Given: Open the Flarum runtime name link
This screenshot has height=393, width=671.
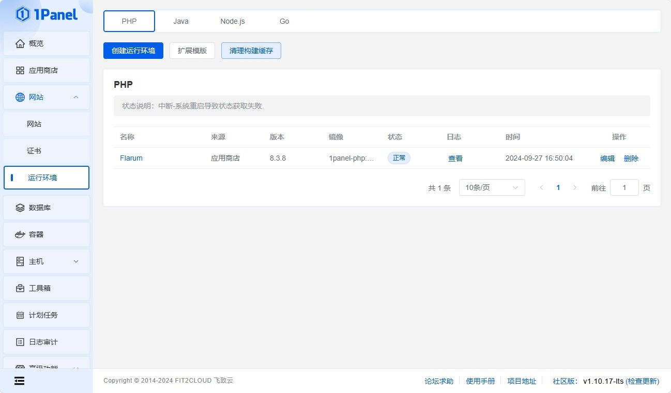Looking at the screenshot, I should point(131,158).
